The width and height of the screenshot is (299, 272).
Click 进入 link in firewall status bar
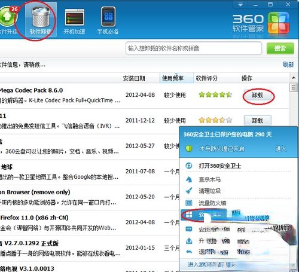point(280,149)
